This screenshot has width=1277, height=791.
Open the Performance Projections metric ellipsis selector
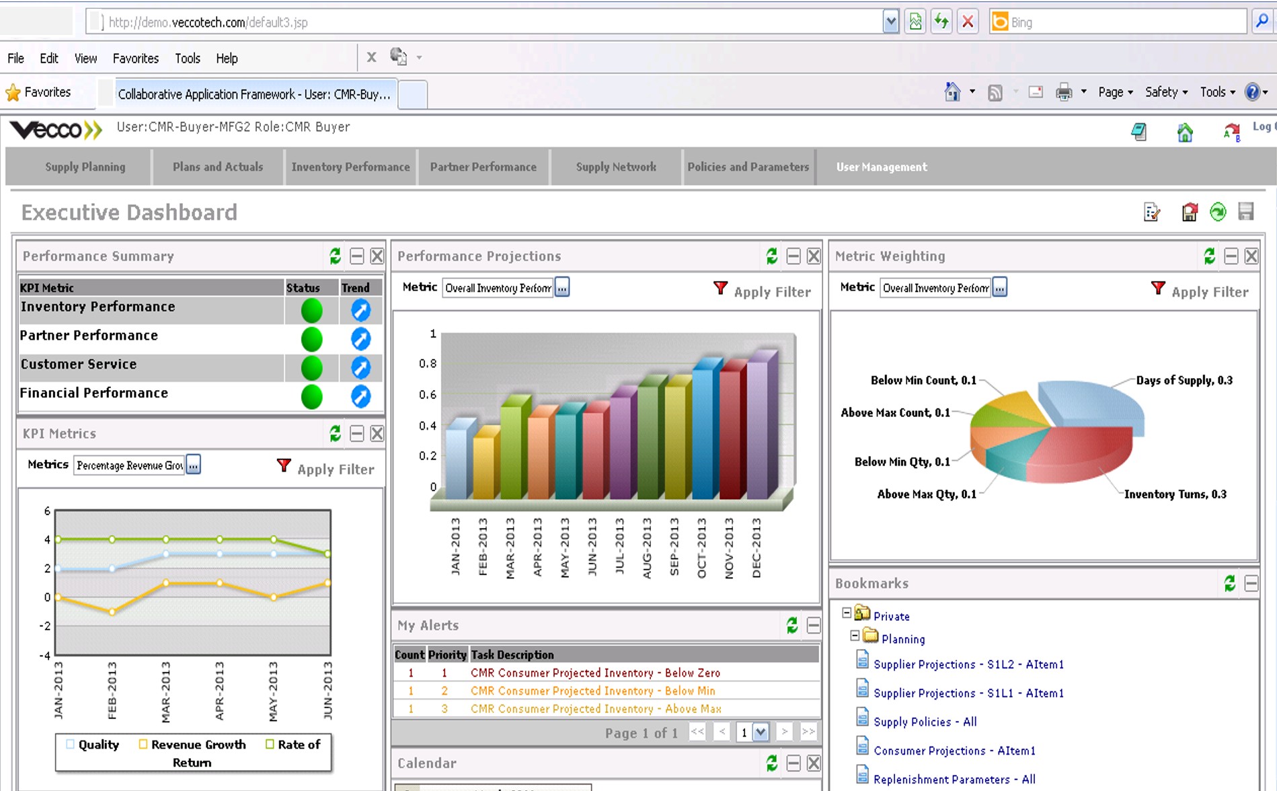coord(562,288)
